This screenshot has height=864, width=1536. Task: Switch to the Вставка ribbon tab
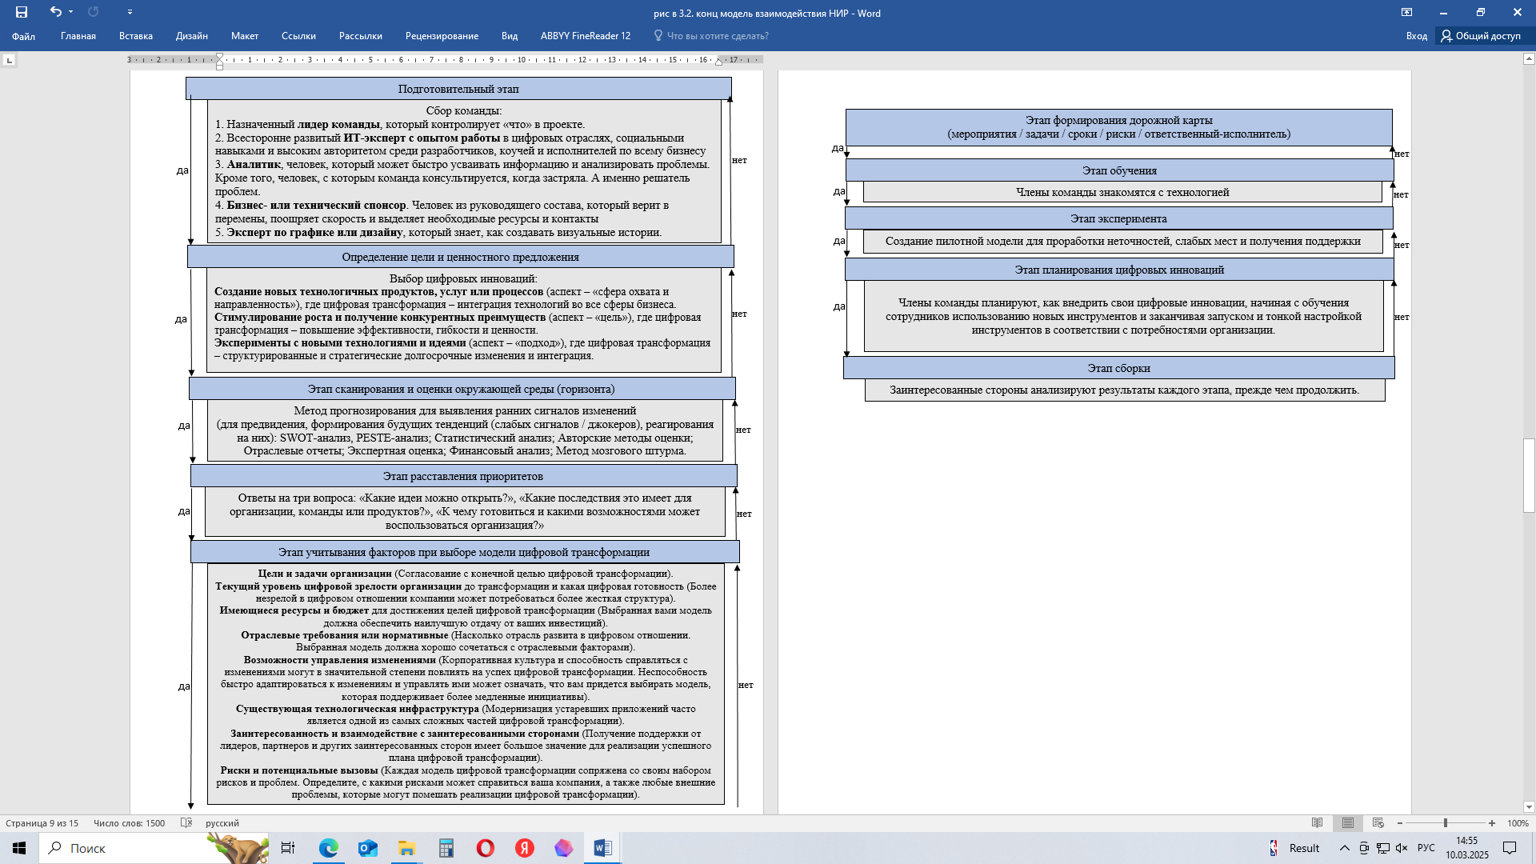tap(136, 36)
